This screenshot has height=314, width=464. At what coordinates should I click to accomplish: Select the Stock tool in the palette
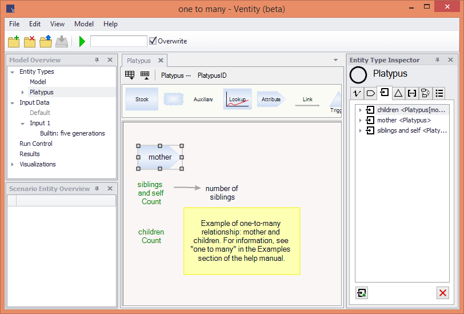coord(142,100)
